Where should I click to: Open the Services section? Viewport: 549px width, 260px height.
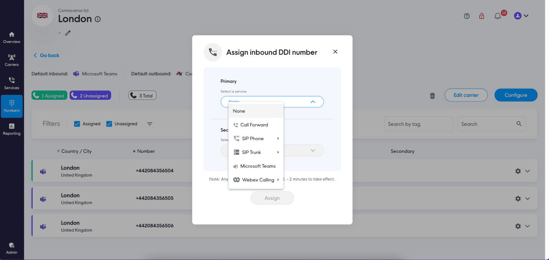(11, 83)
